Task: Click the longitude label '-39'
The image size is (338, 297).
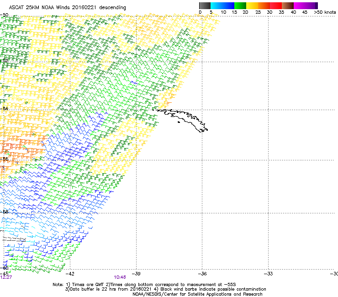Action: coord(136,274)
